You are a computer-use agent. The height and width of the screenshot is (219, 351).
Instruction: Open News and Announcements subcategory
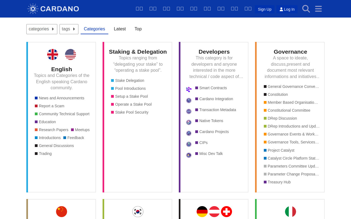pos(60,98)
